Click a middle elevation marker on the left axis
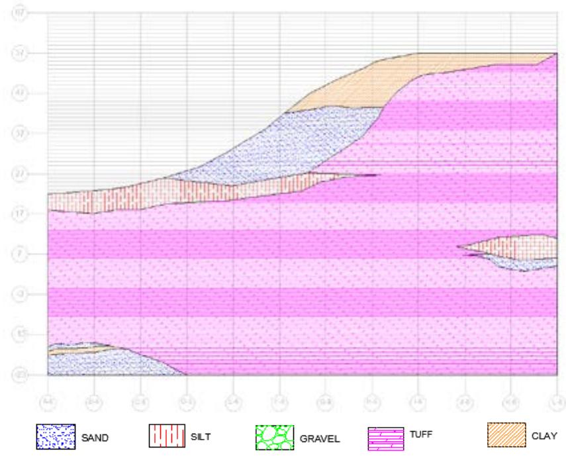 (21, 212)
